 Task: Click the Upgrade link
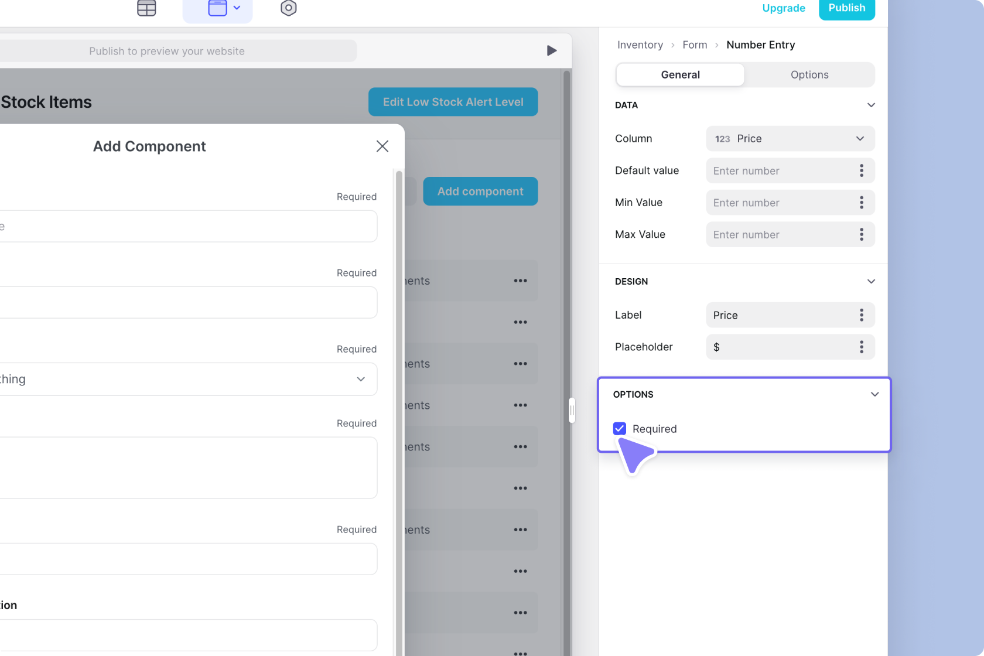(783, 8)
